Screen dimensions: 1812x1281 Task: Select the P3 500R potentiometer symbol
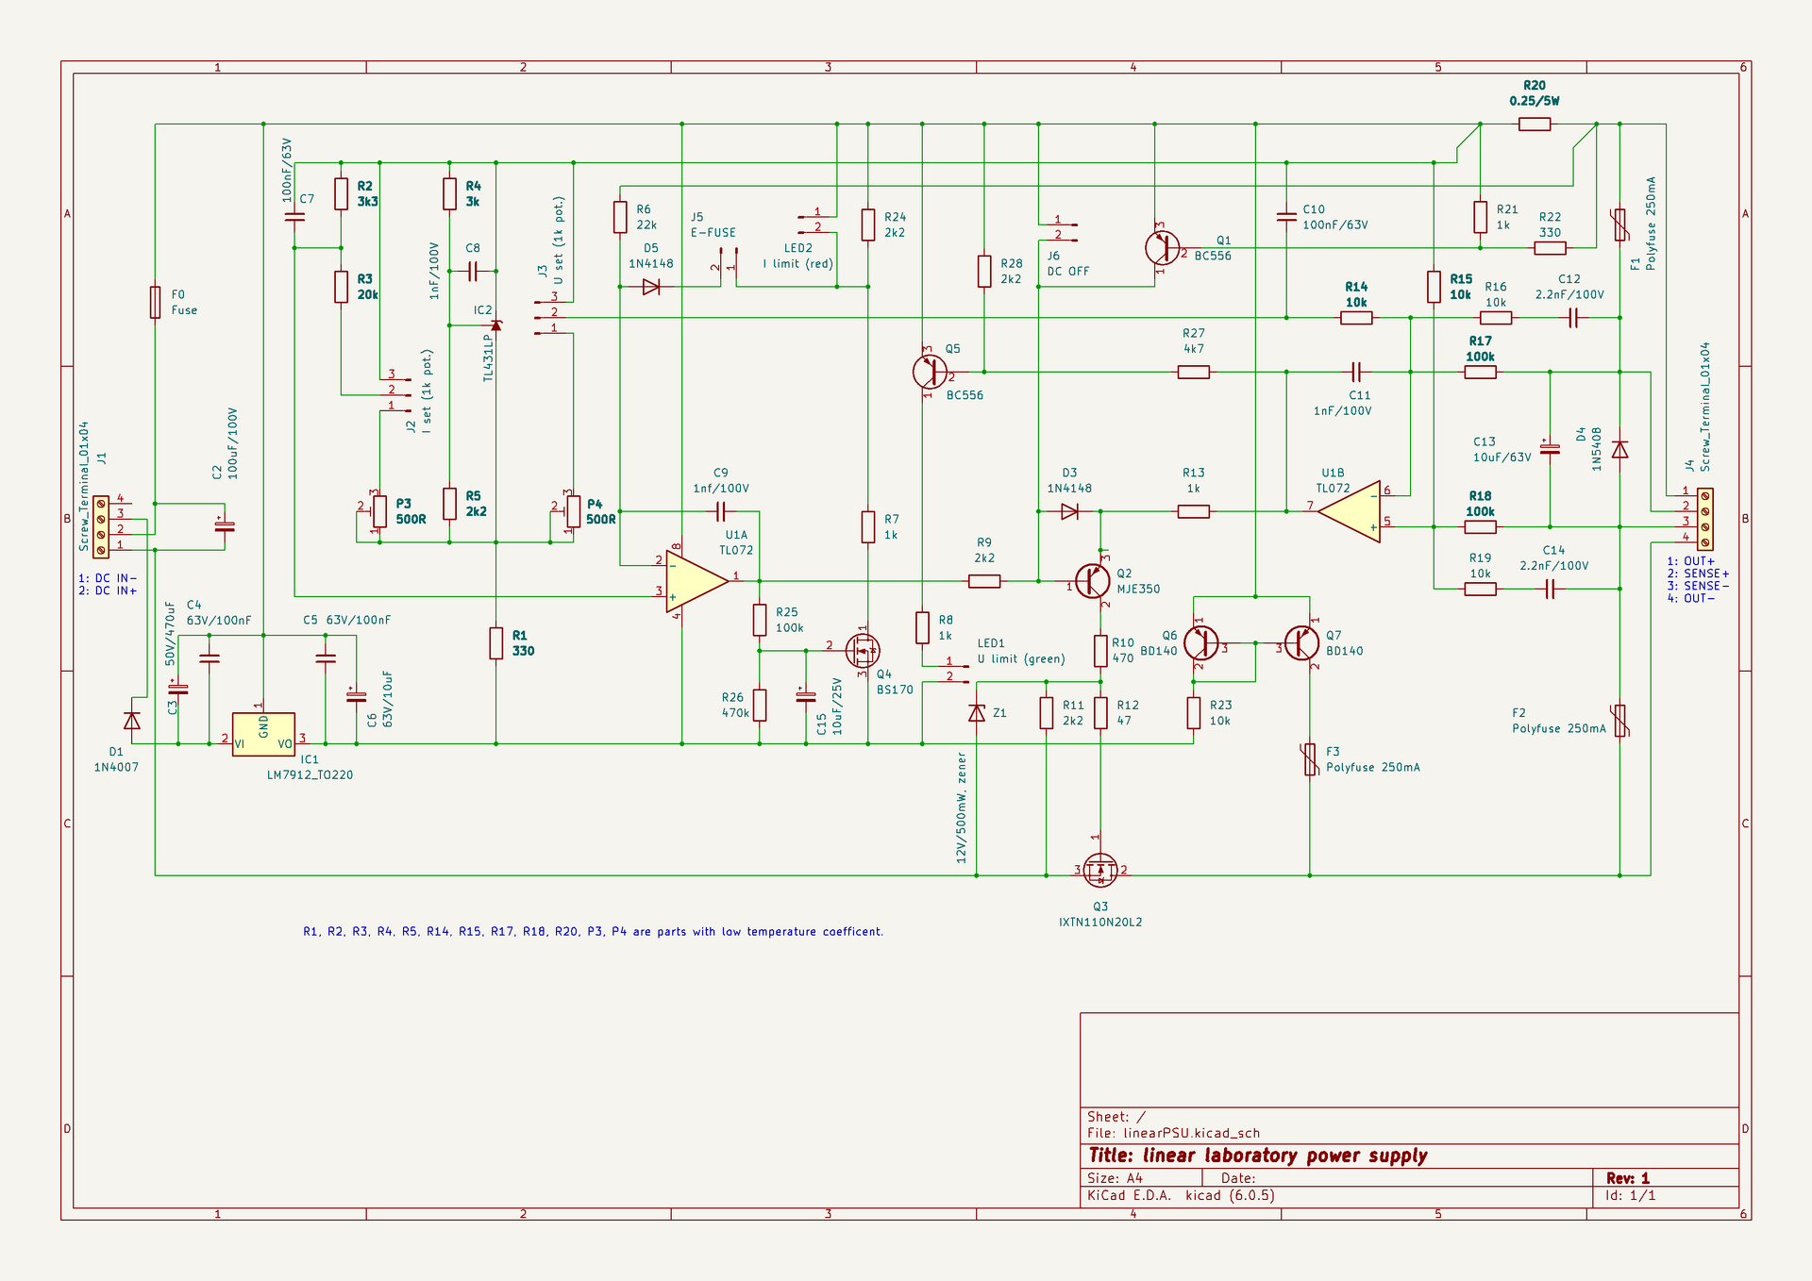coord(379,511)
